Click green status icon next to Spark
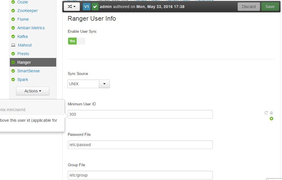This screenshot has height=180, width=282. pyautogui.click(x=13, y=80)
